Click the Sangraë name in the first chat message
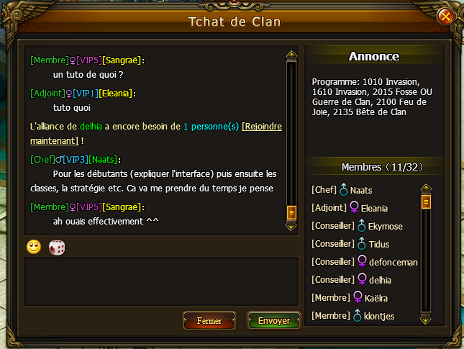464x349 pixels. point(122,60)
